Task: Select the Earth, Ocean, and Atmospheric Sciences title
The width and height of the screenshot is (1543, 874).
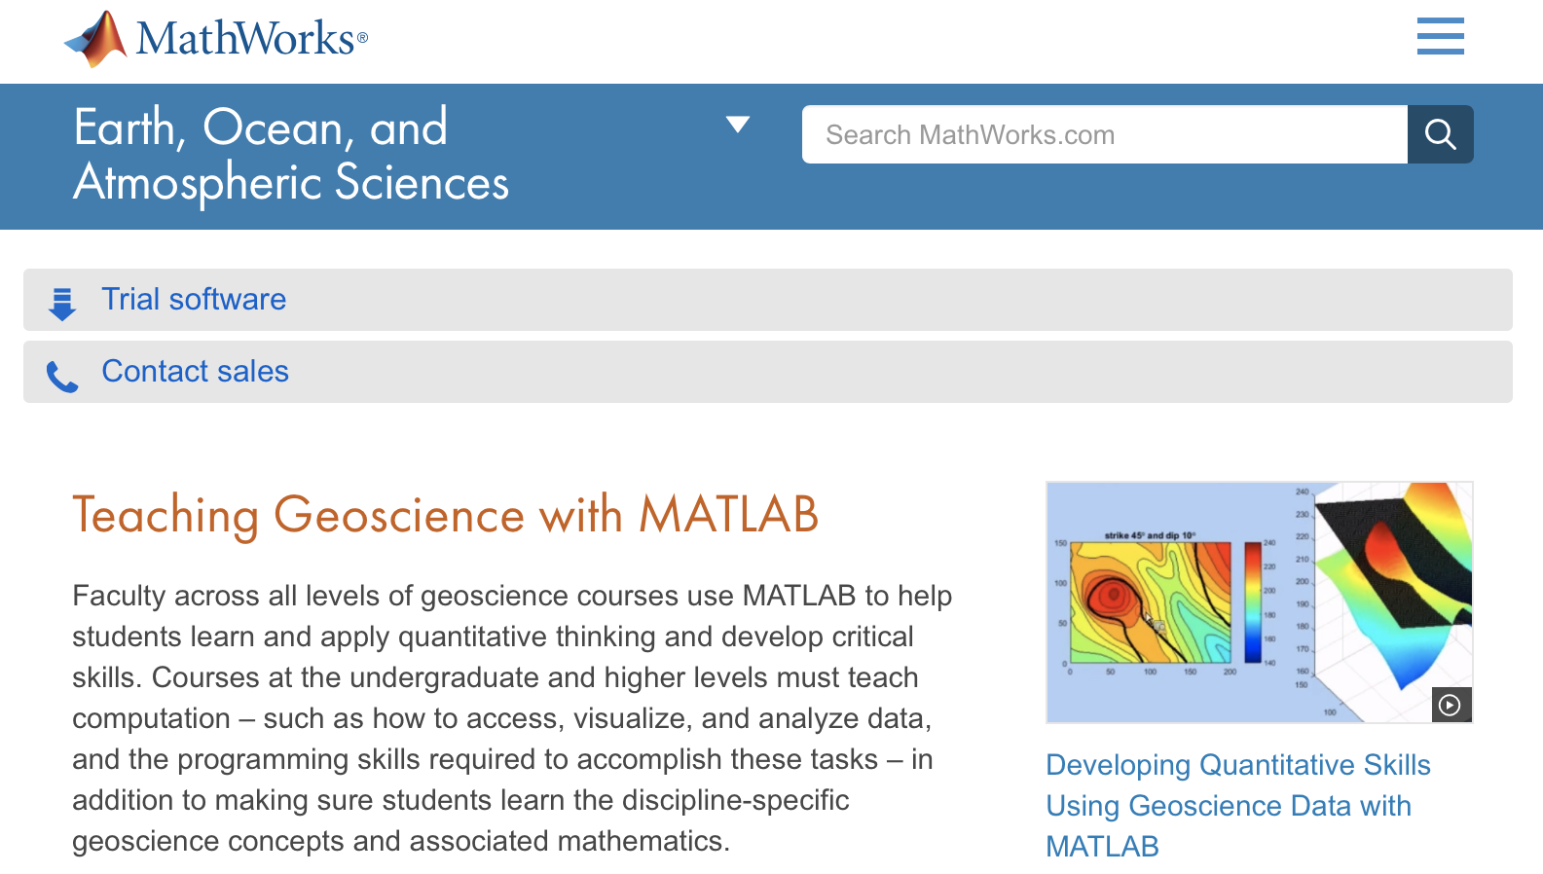Action: pyautogui.click(x=290, y=155)
